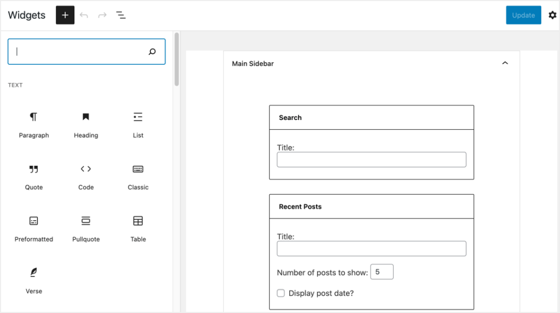Click the Number of posts field
This screenshot has height=313, width=560.
tap(382, 272)
